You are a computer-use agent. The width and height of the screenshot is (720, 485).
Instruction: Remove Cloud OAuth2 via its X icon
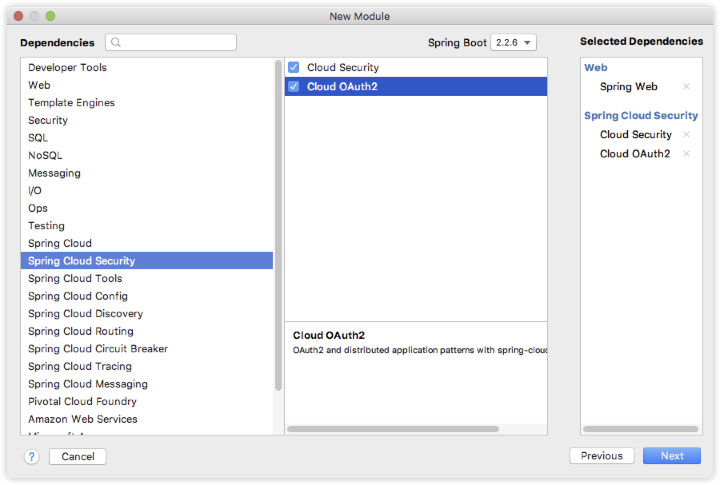687,154
